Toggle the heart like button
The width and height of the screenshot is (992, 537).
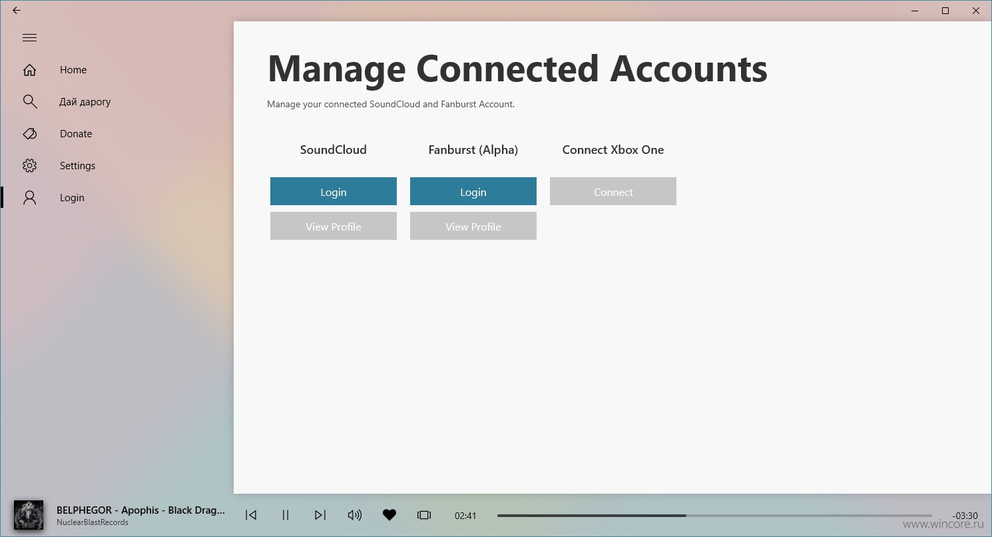pyautogui.click(x=389, y=515)
